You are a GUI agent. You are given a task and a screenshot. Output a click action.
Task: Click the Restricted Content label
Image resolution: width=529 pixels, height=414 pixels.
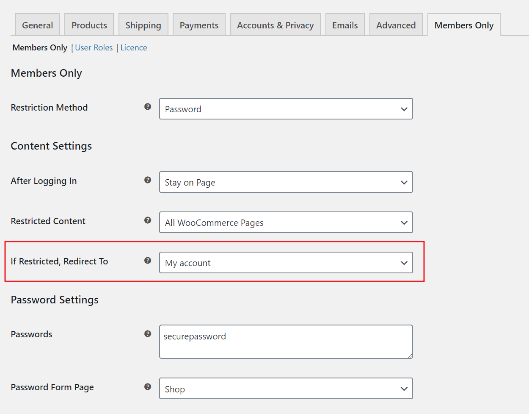pos(48,221)
